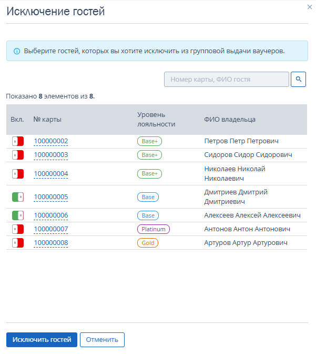The width and height of the screenshot is (316, 354).
Task: Focus the card number or guest name search field
Action: (x=227, y=79)
